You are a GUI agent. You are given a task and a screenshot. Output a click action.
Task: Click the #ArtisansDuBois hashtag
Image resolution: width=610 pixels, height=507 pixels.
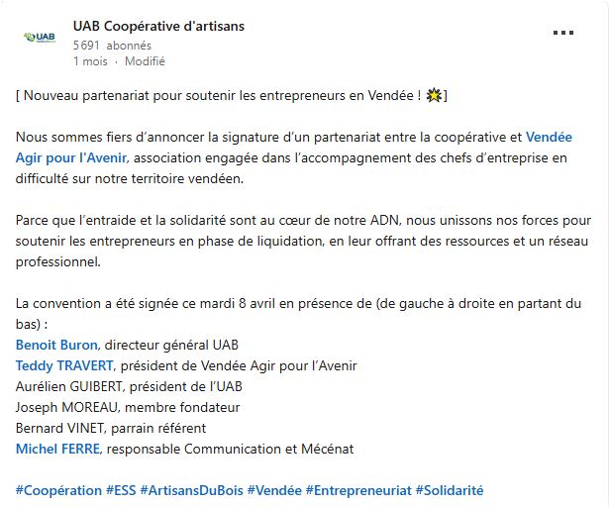(191, 490)
